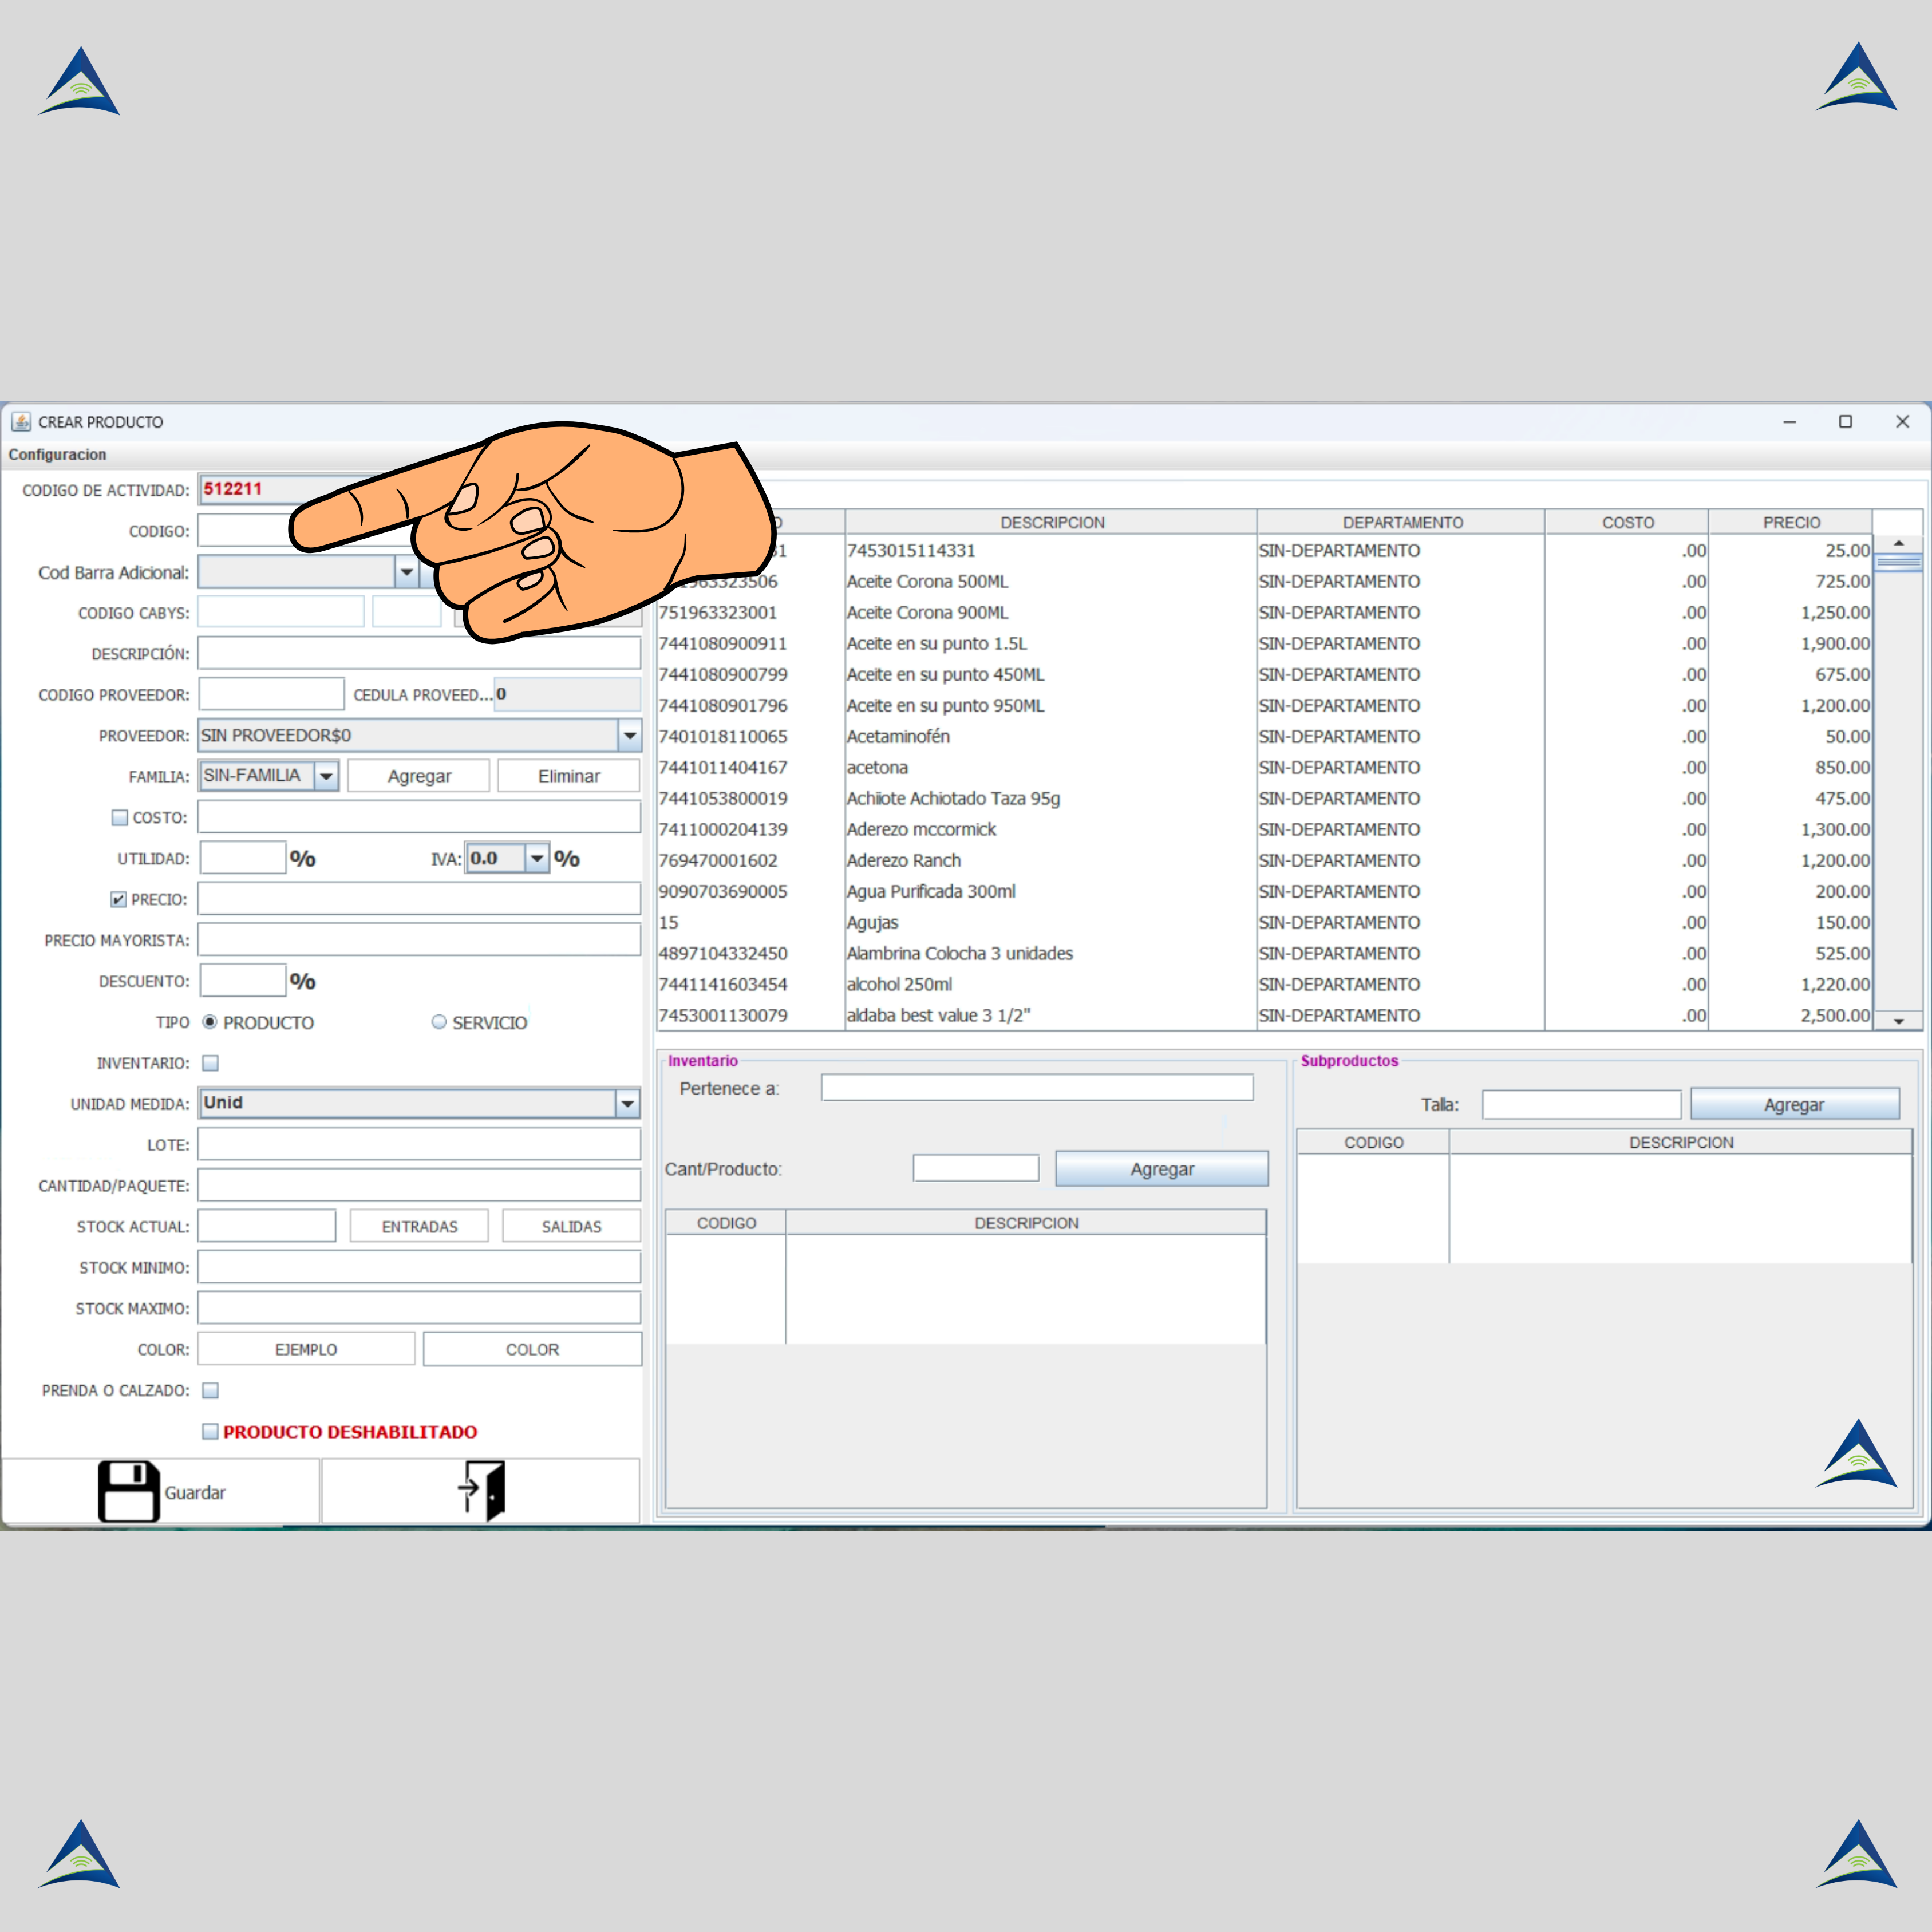Click the PRECIO column header
The image size is (1932, 1932).
click(1790, 522)
